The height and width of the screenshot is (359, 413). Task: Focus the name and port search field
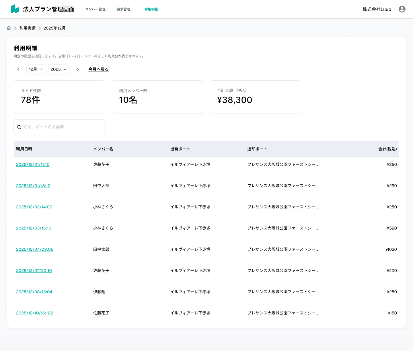click(63, 127)
